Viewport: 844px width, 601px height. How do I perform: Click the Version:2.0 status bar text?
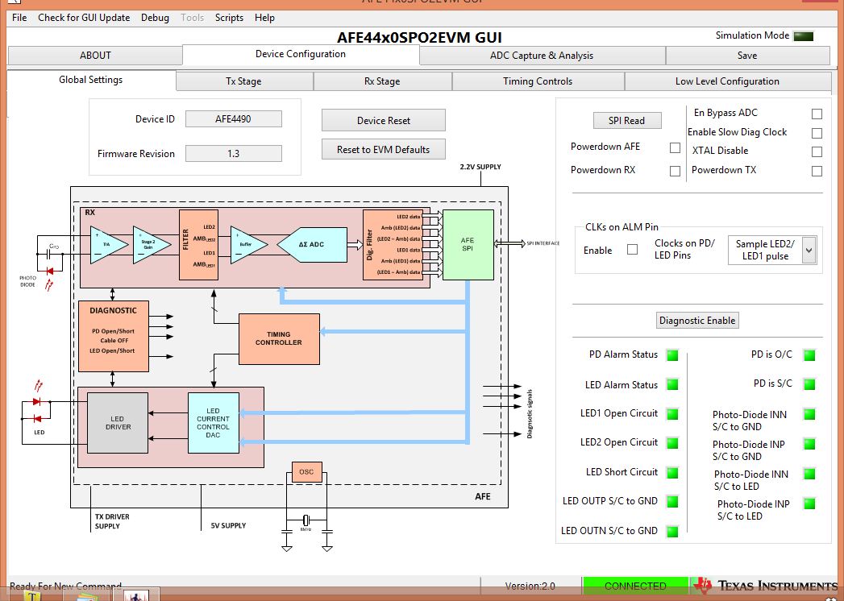[530, 586]
